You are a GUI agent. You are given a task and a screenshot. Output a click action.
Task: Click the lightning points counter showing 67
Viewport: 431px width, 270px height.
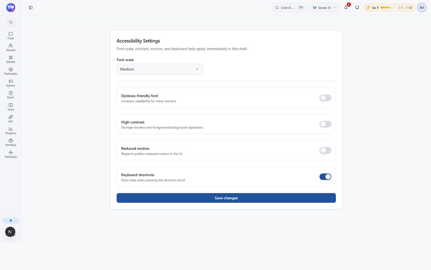[409, 8]
